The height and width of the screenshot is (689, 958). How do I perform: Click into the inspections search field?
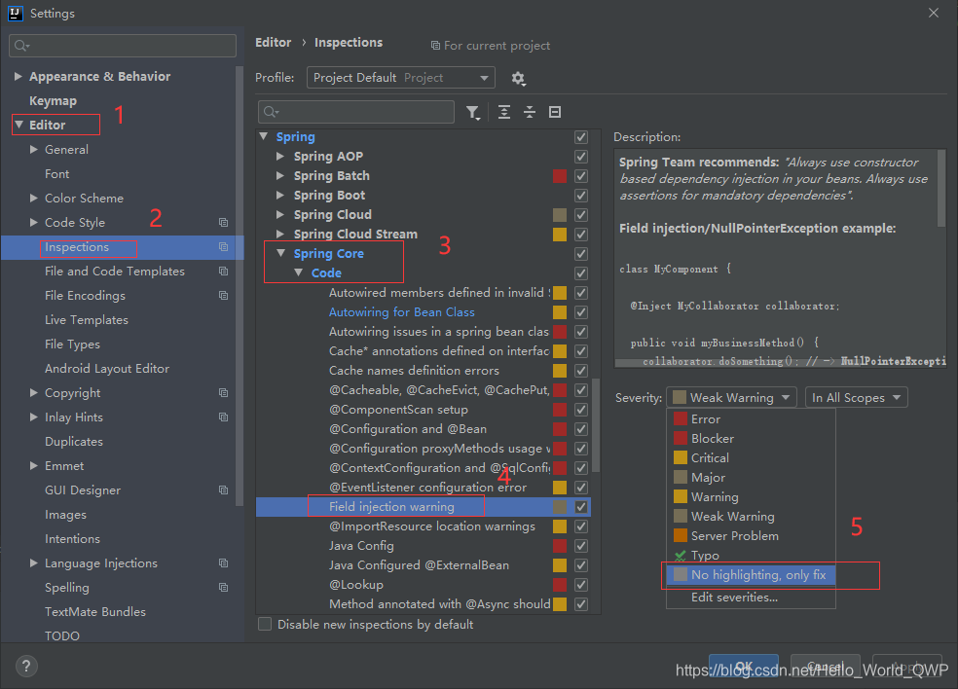356,112
